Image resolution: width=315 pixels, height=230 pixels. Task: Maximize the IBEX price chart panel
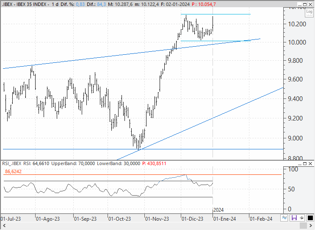(305, 4)
